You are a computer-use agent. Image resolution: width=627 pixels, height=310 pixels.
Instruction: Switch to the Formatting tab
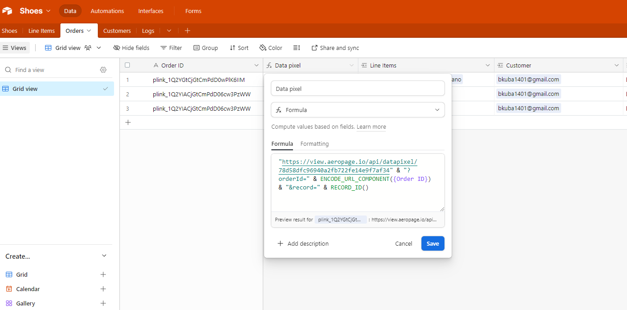tap(315, 144)
